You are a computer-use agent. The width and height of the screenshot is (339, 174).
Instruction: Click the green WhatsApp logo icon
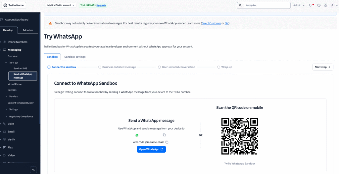click(137, 135)
